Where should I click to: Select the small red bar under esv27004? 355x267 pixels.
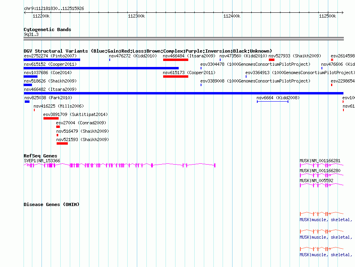click(x=58, y=127)
